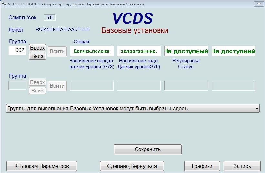265x173 pixels.
Task: Click the second group's empty number field
Action: 17,85
